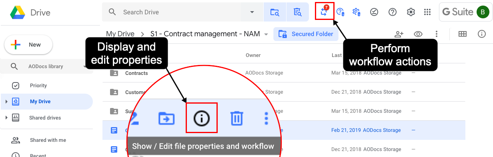
Task: Expand the My Drive tree arrow
Action: click(6, 102)
